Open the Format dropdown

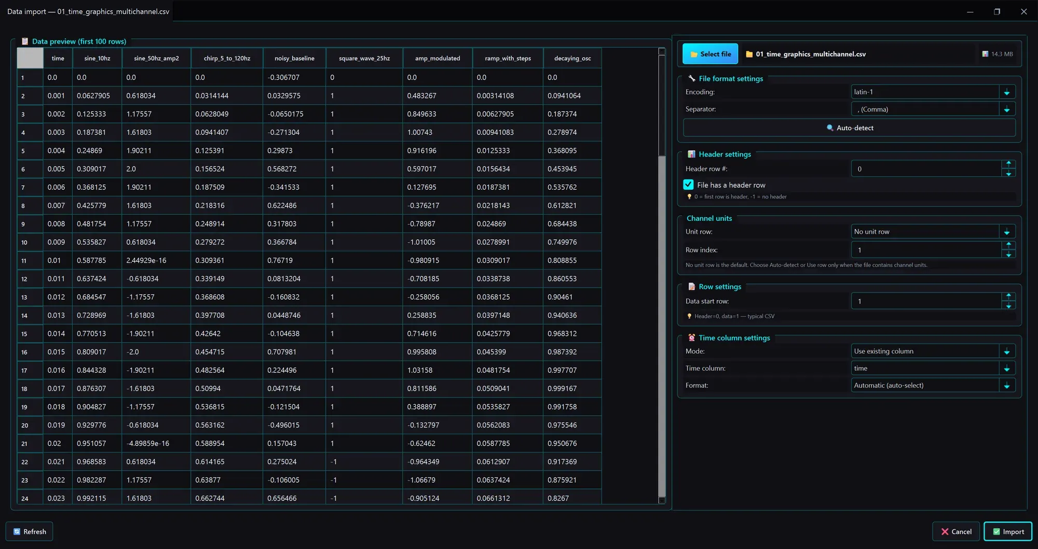933,385
